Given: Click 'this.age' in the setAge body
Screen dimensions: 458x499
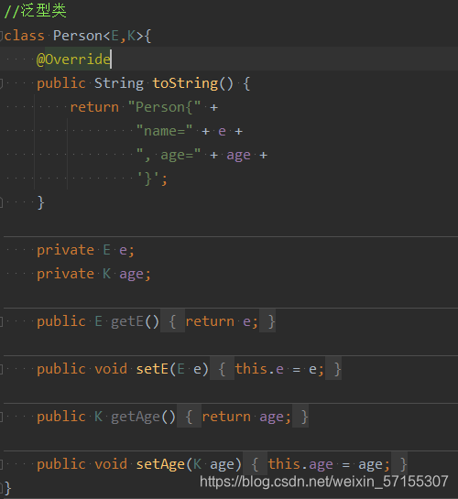Looking at the screenshot, I should click(x=300, y=464).
